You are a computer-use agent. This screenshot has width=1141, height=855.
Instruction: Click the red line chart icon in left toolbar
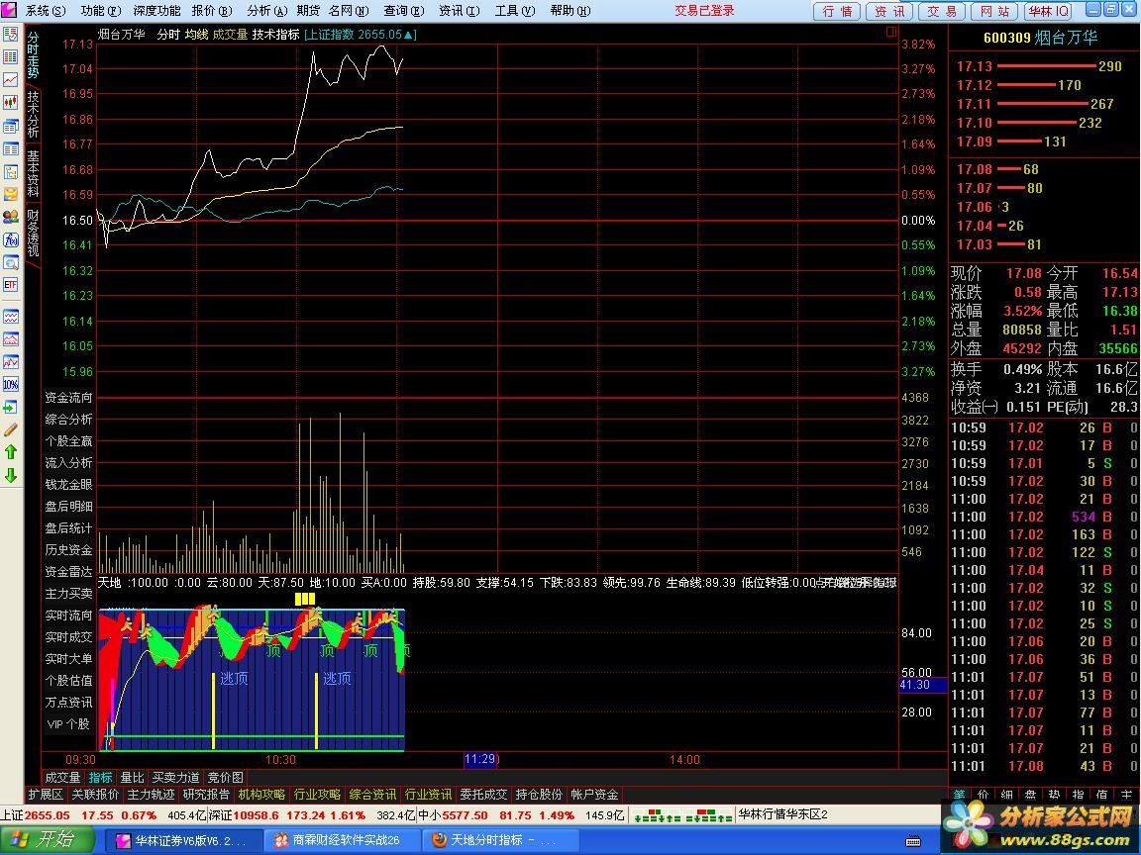tap(10, 79)
